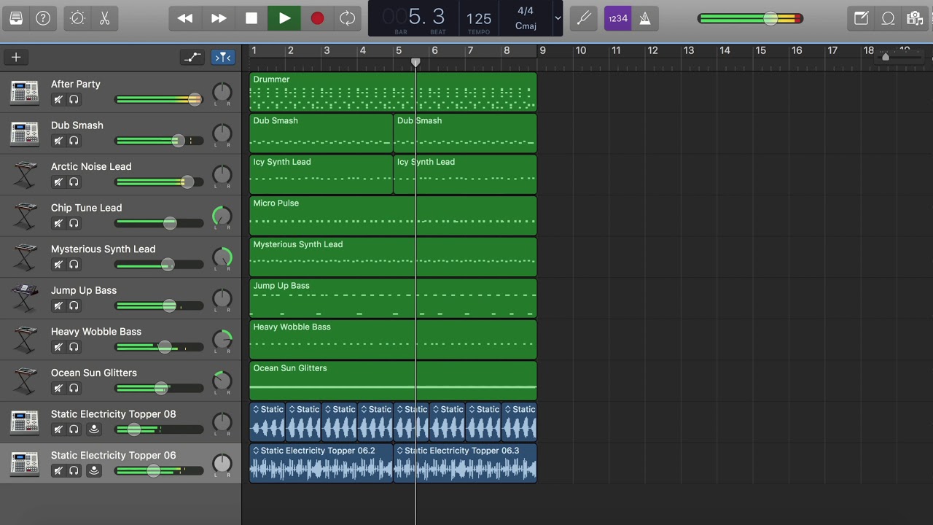Select the Static Electricity Topper 06.3 region

(x=465, y=463)
